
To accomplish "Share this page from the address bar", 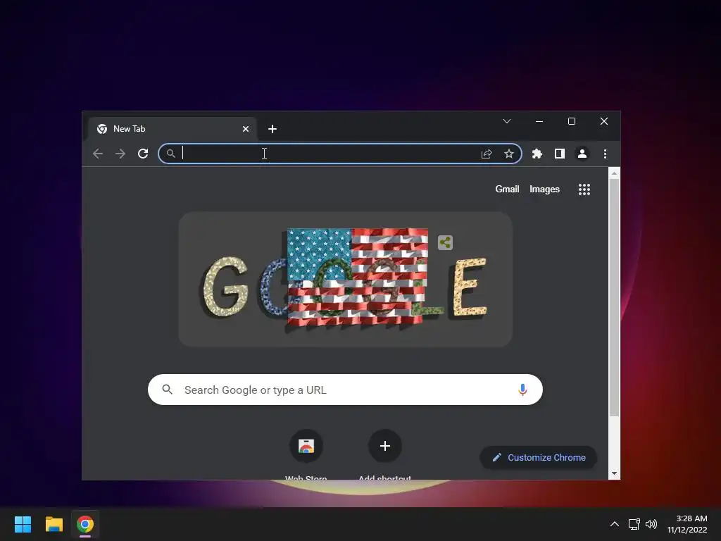I will point(487,154).
